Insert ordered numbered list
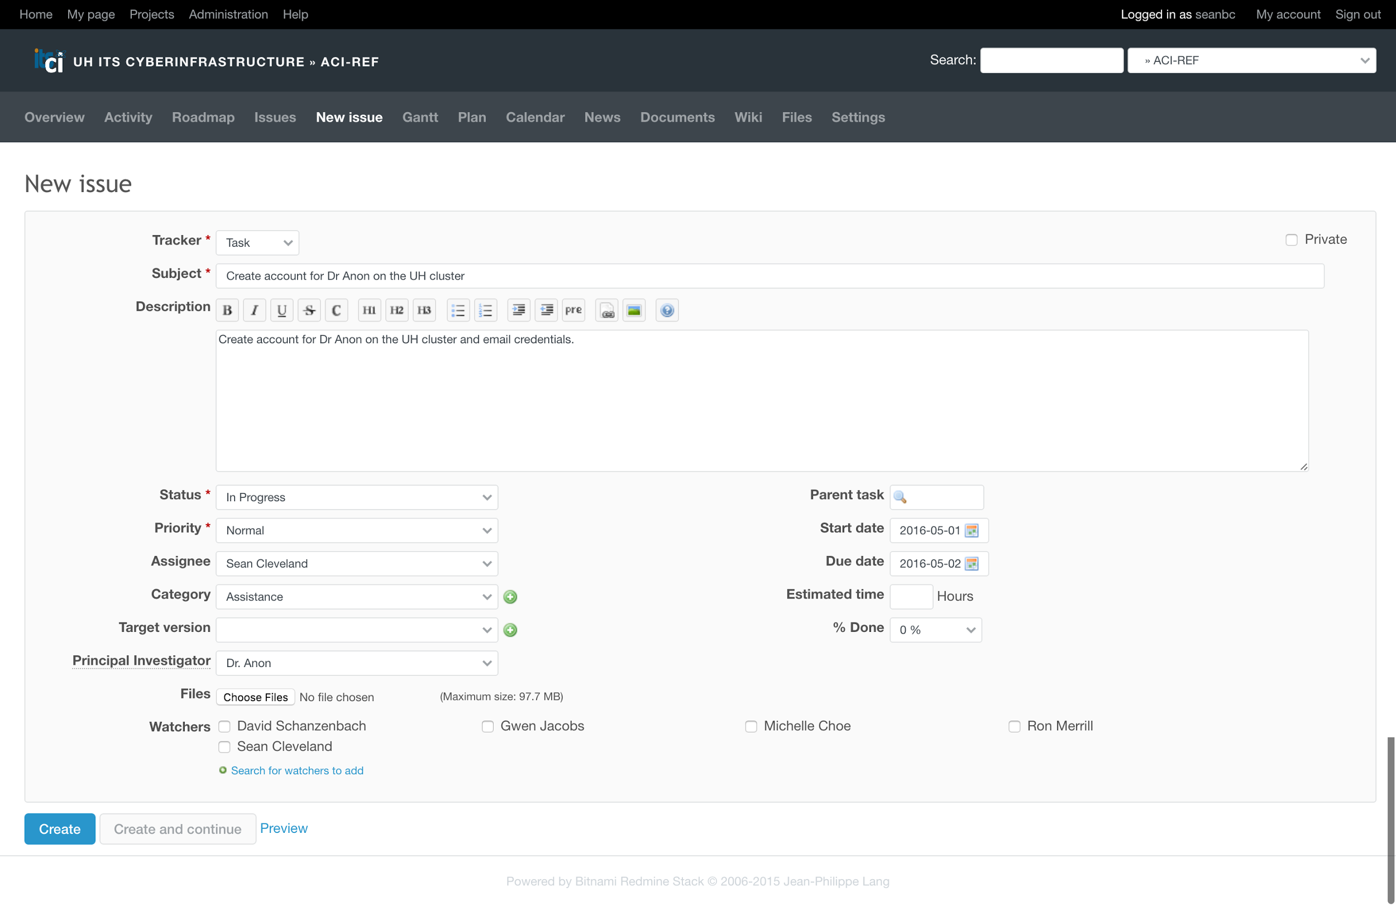This screenshot has width=1396, height=906. 486,310
